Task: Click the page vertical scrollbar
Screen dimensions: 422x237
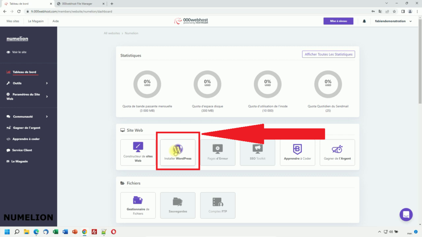Action: click(x=420, y=61)
